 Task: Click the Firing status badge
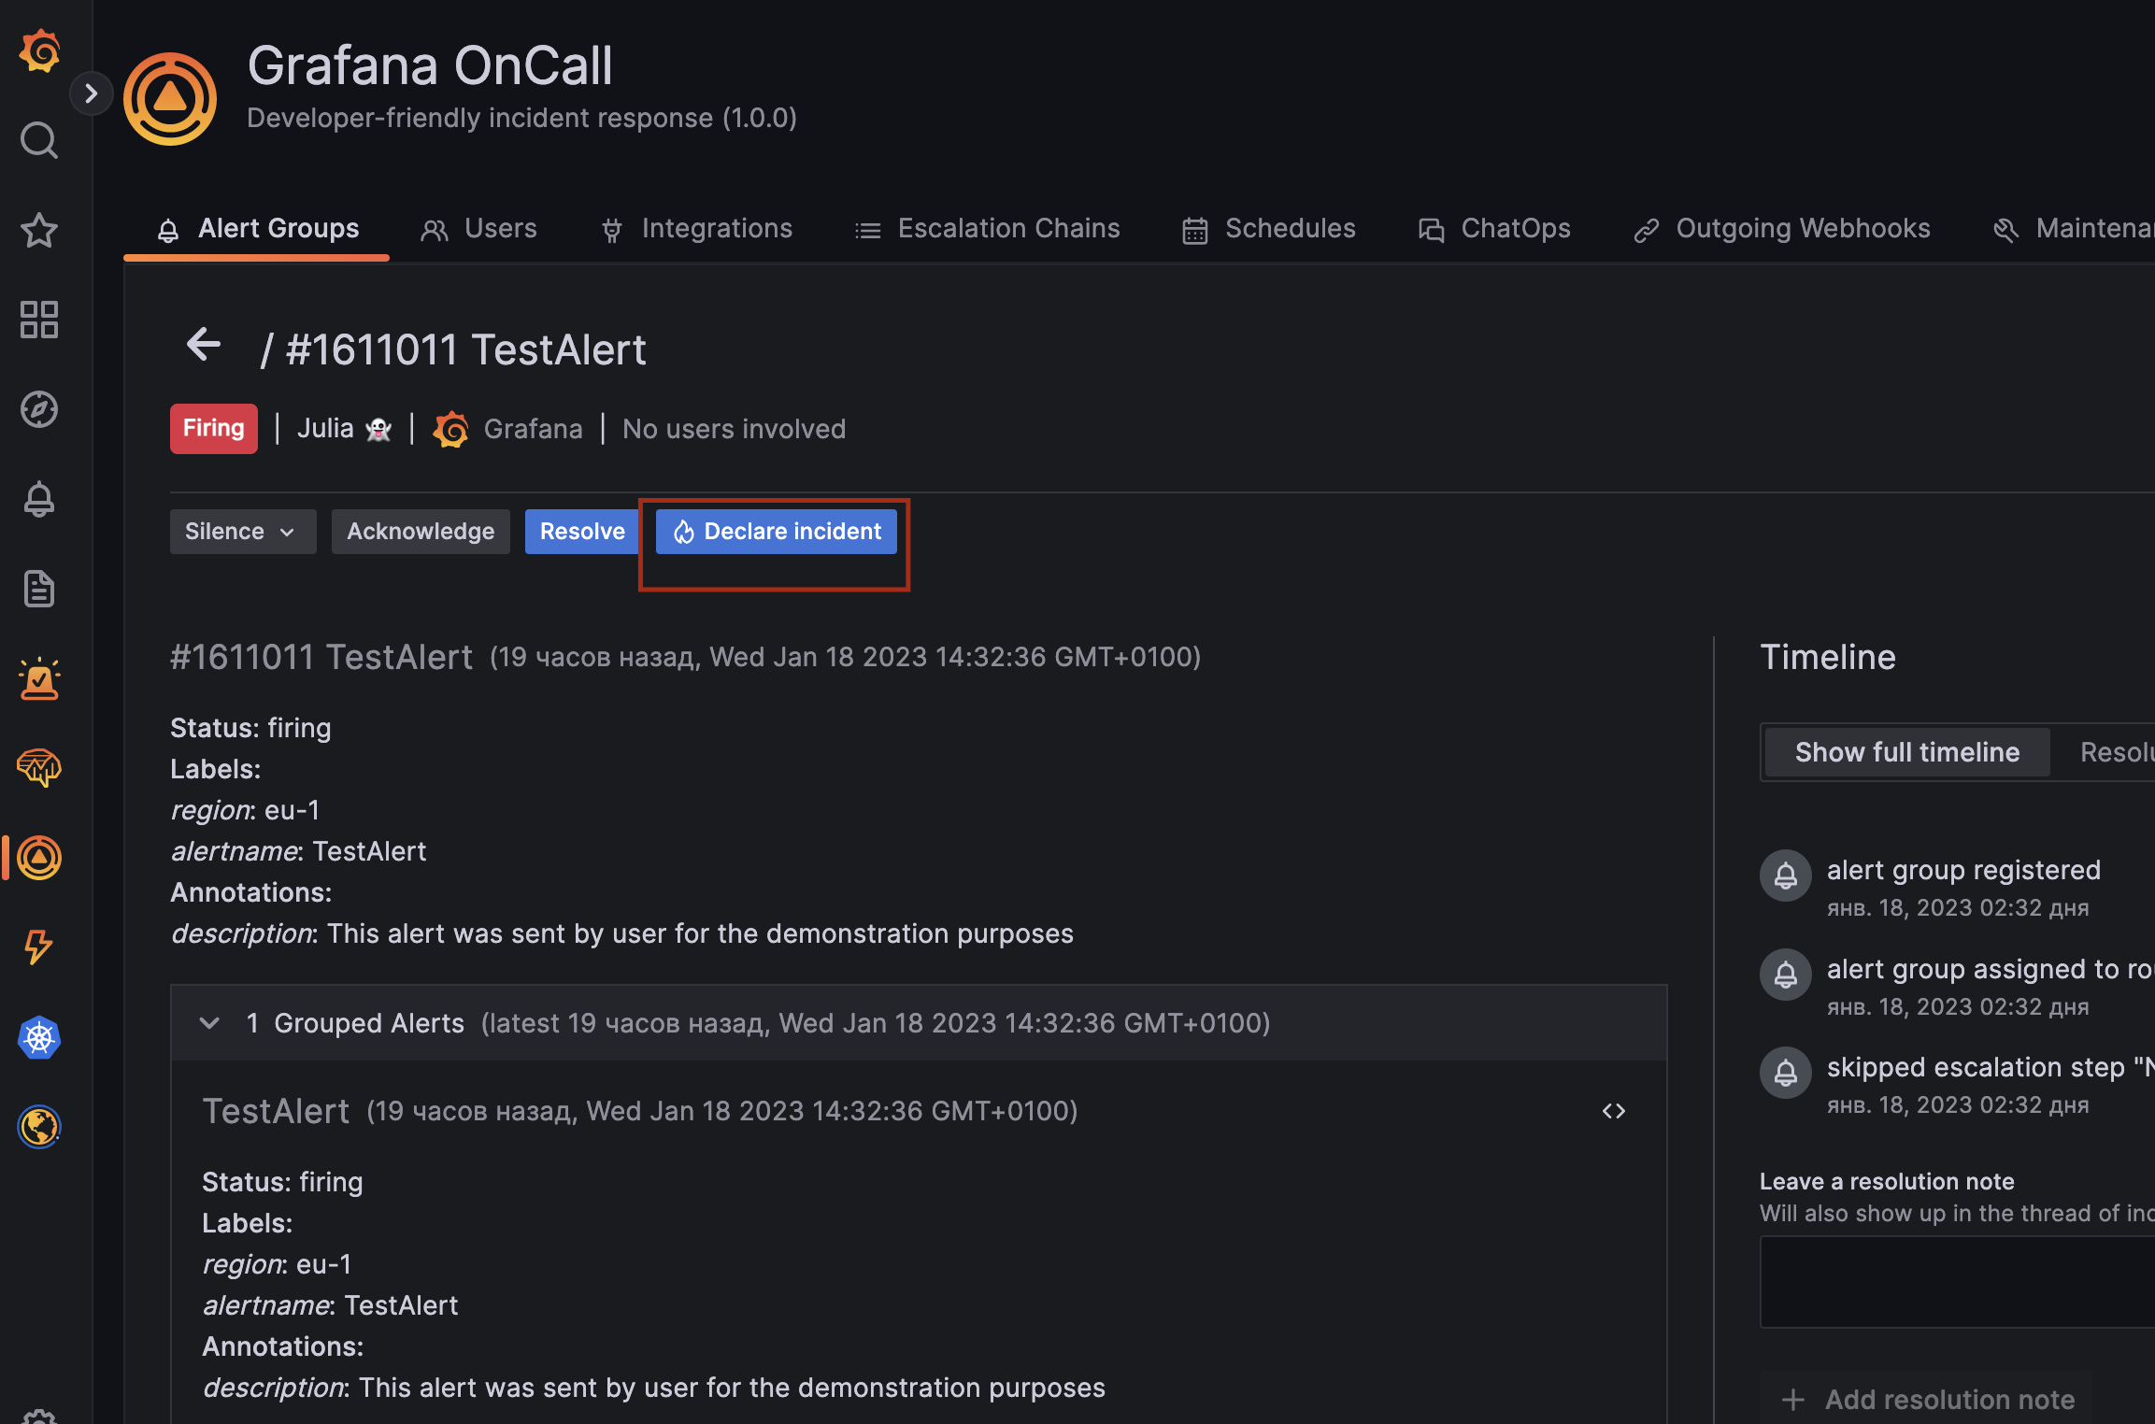[x=213, y=428]
